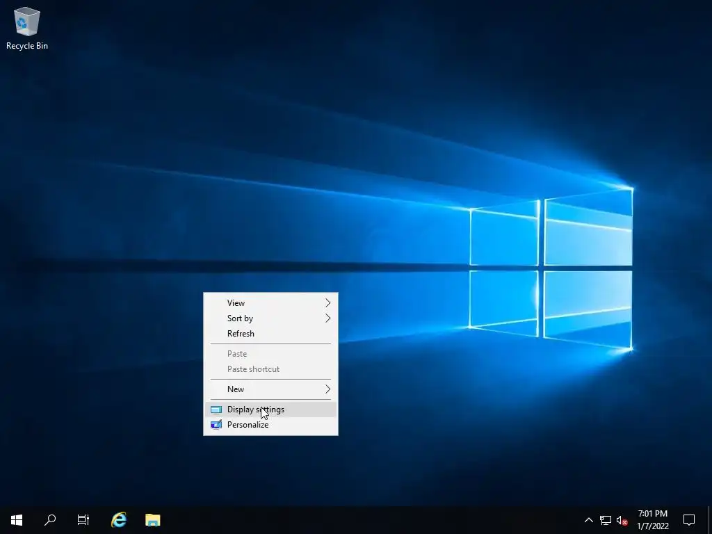
Task: Show hidden system tray icons
Action: click(x=588, y=520)
